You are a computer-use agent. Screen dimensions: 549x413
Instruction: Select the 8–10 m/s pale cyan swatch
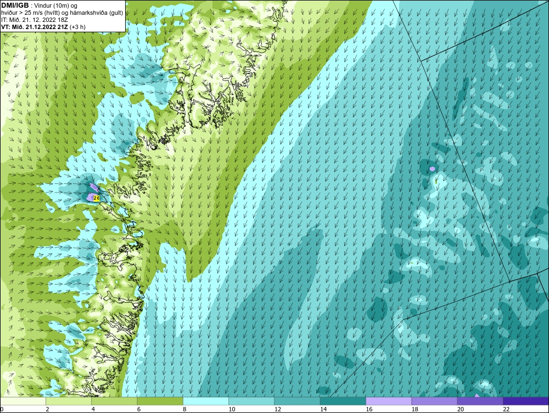pyautogui.click(x=206, y=401)
